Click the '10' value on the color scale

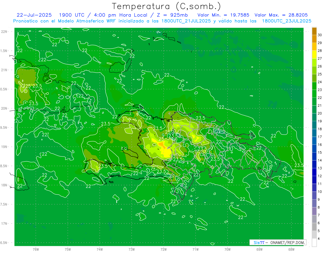pyautogui.click(x=320, y=192)
